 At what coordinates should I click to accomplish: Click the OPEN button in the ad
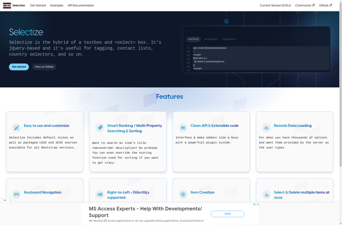pyautogui.click(x=227, y=214)
